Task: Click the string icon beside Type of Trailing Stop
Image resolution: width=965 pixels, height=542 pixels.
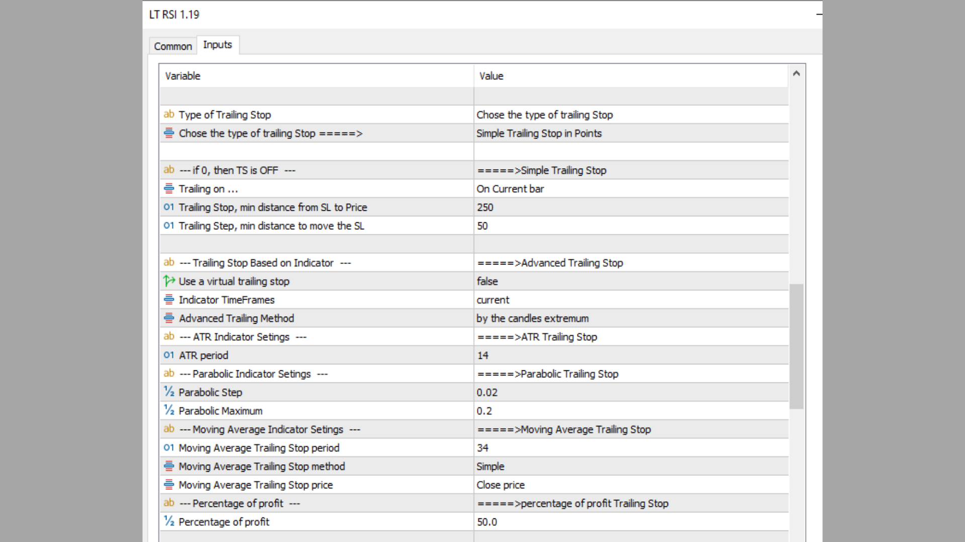Action: click(169, 114)
